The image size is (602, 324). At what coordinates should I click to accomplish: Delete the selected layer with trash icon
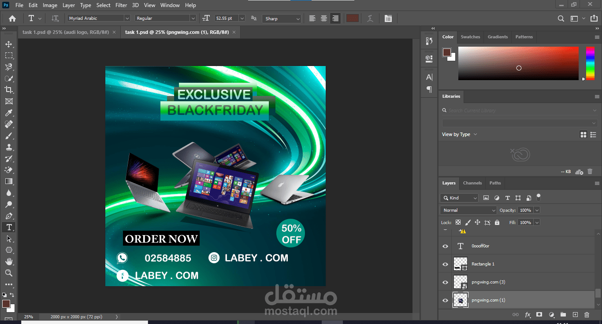click(x=587, y=315)
